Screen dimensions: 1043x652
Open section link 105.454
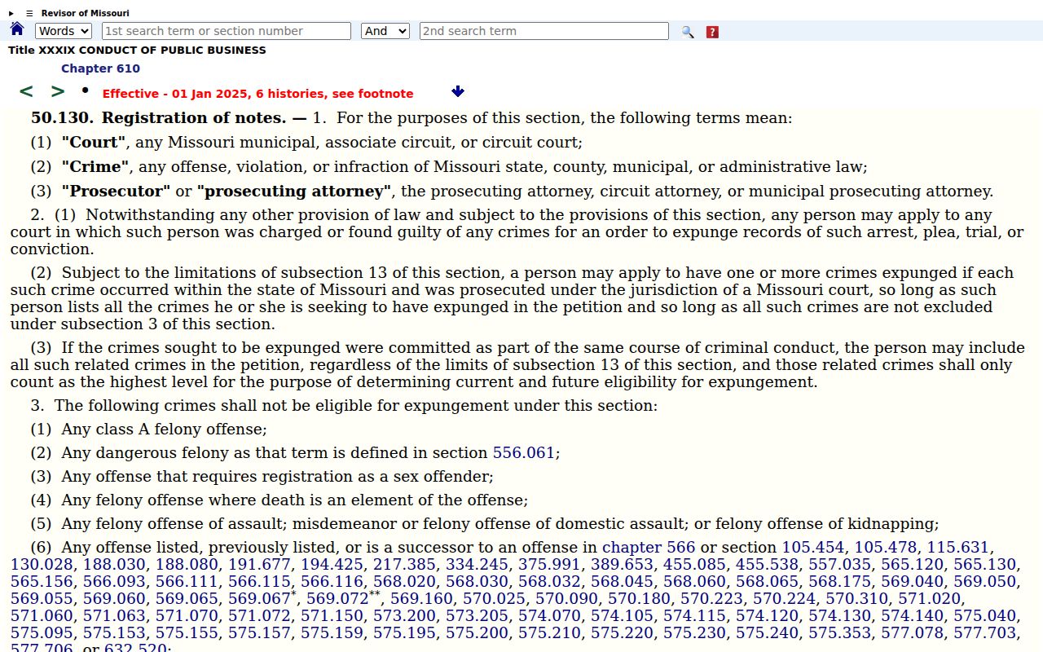pyautogui.click(x=813, y=547)
